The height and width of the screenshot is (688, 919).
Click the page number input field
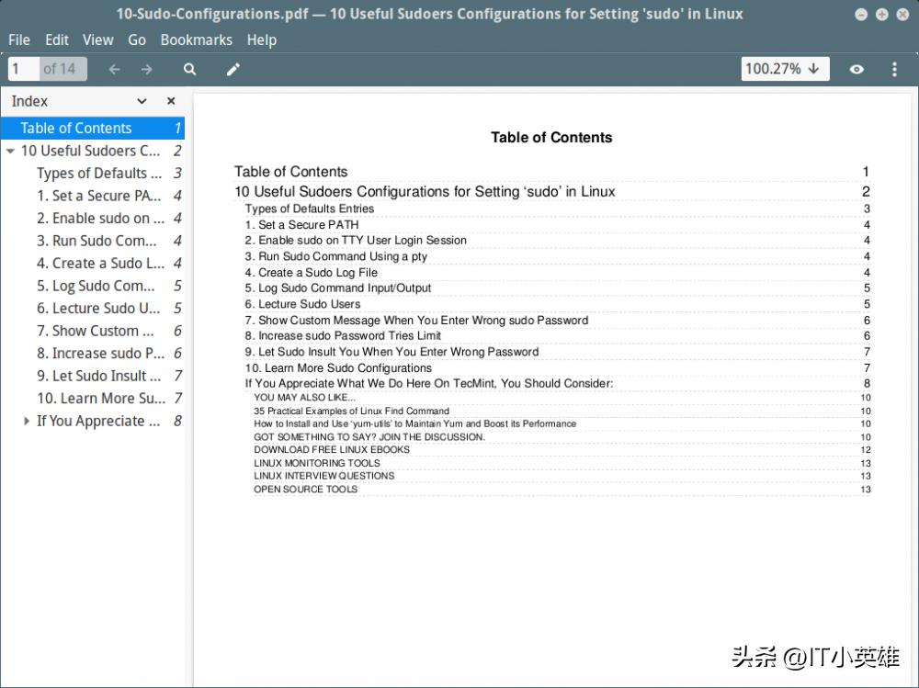click(21, 68)
